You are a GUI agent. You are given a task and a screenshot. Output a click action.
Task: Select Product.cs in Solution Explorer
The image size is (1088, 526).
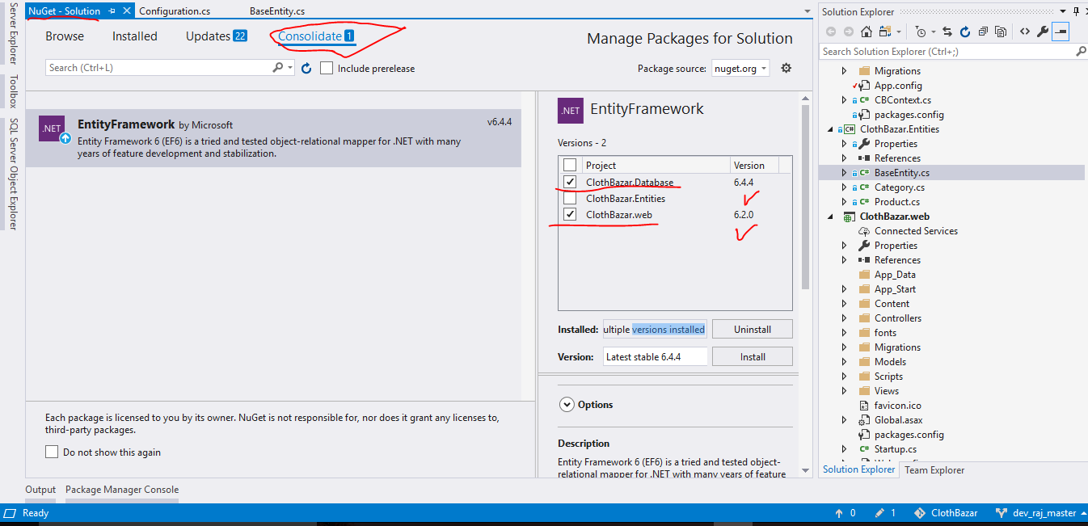tap(897, 202)
